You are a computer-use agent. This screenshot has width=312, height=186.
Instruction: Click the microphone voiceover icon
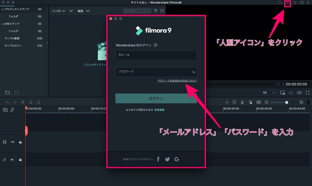click(242, 102)
